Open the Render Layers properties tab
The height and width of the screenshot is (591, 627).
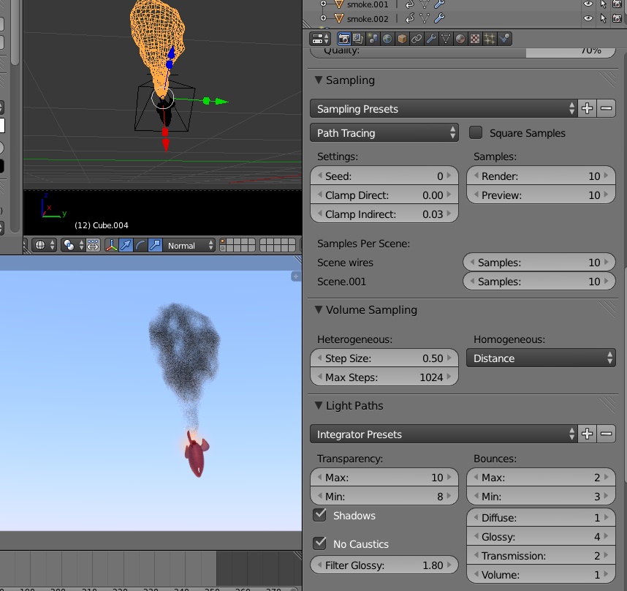click(358, 39)
